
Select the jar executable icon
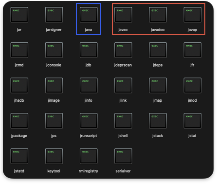19,15
